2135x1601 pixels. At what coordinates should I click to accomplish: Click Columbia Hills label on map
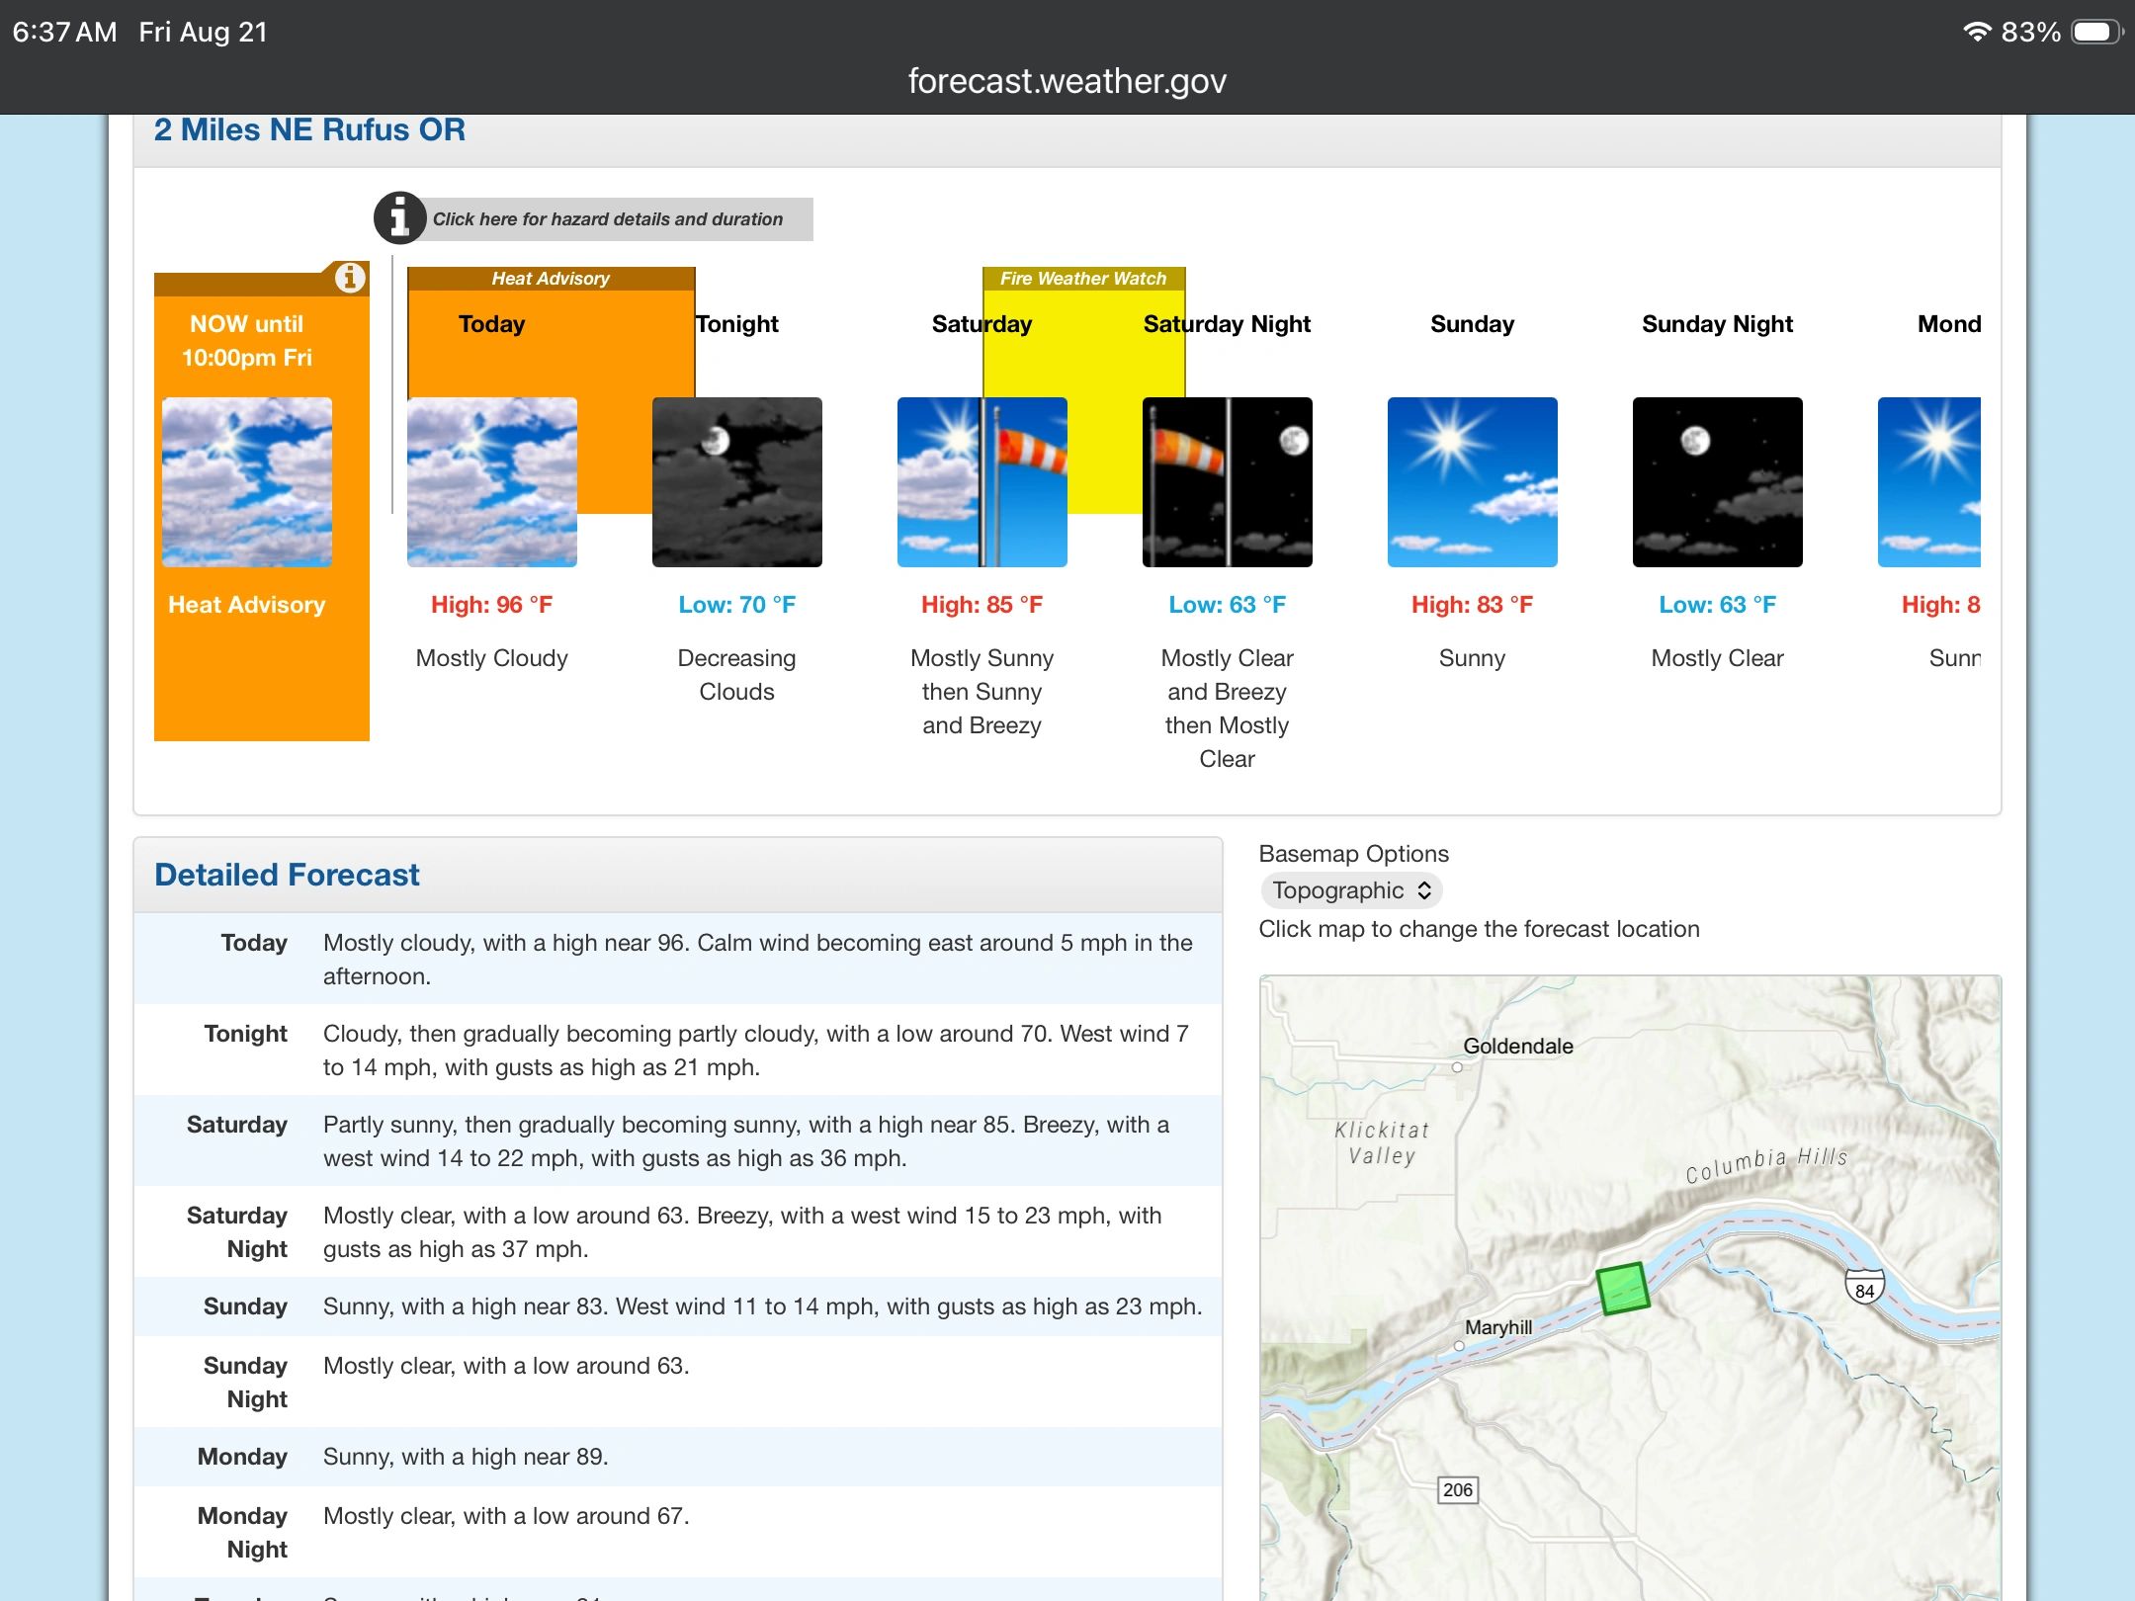(x=1766, y=1164)
